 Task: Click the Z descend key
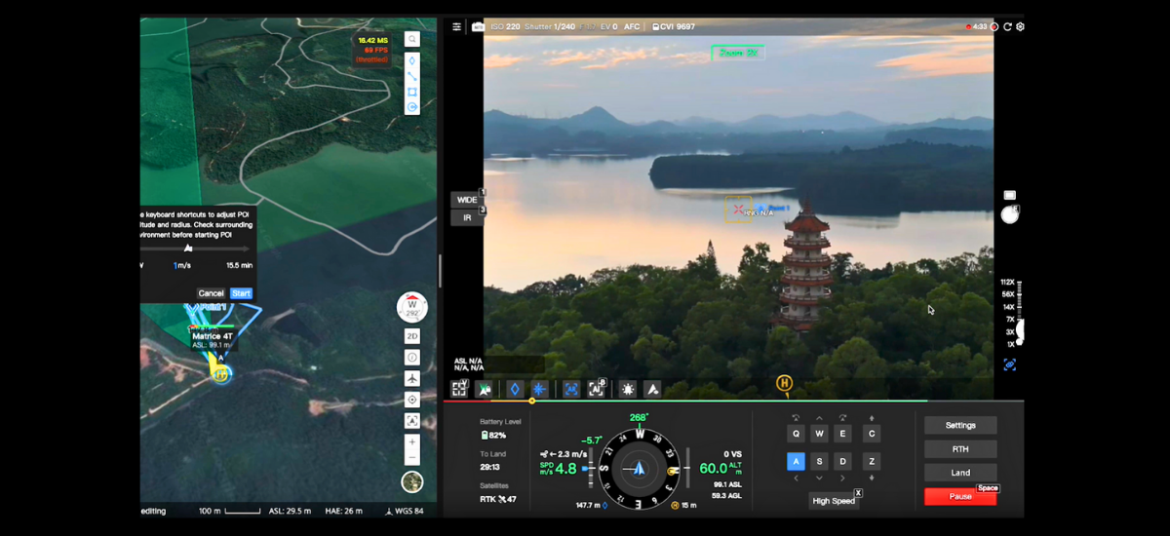(x=872, y=461)
